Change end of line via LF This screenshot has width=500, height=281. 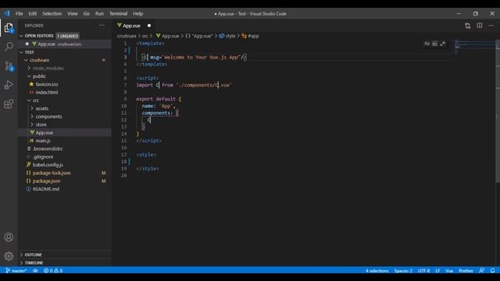[437, 271]
